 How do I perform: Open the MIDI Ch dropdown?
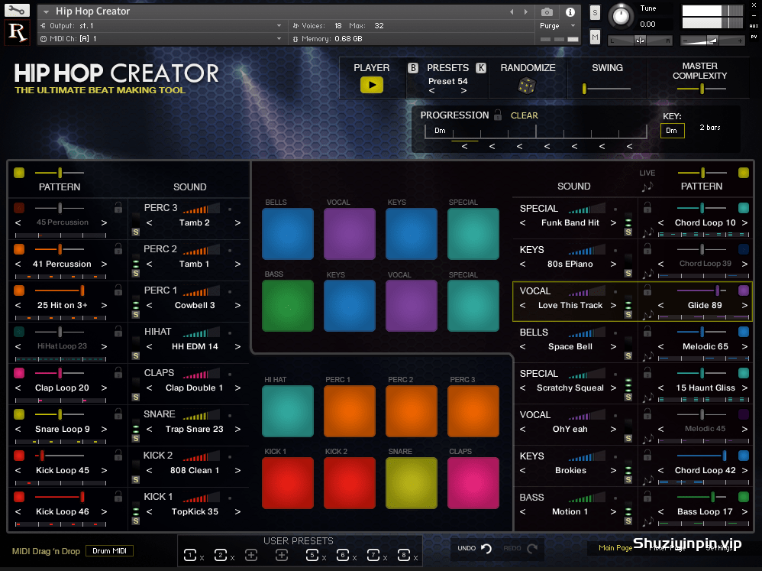(161, 39)
